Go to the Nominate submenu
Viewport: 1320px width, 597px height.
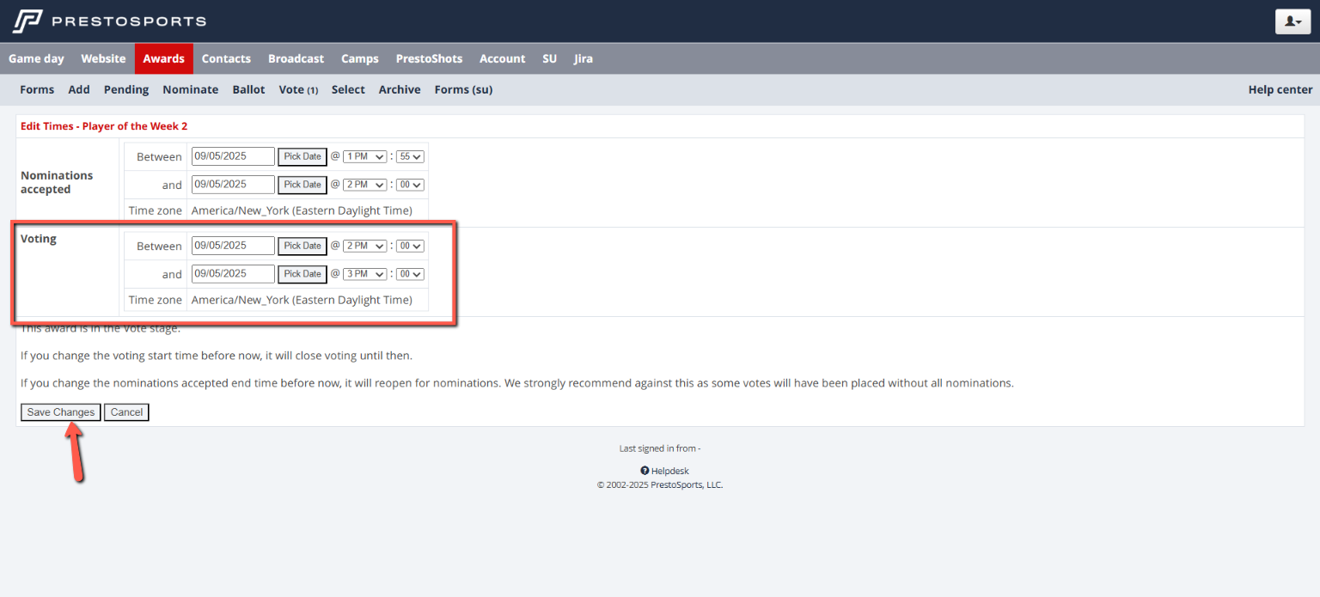190,89
